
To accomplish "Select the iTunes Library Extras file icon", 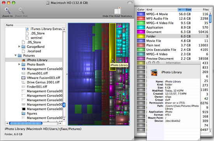I will pyautogui.click(x=27, y=29).
